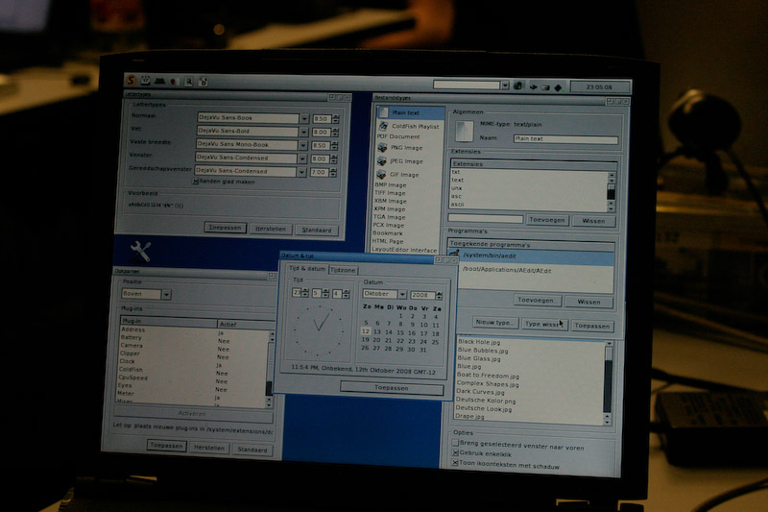The width and height of the screenshot is (768, 512).
Task: Click the Extensies list scrollbar
Action: (x=611, y=187)
